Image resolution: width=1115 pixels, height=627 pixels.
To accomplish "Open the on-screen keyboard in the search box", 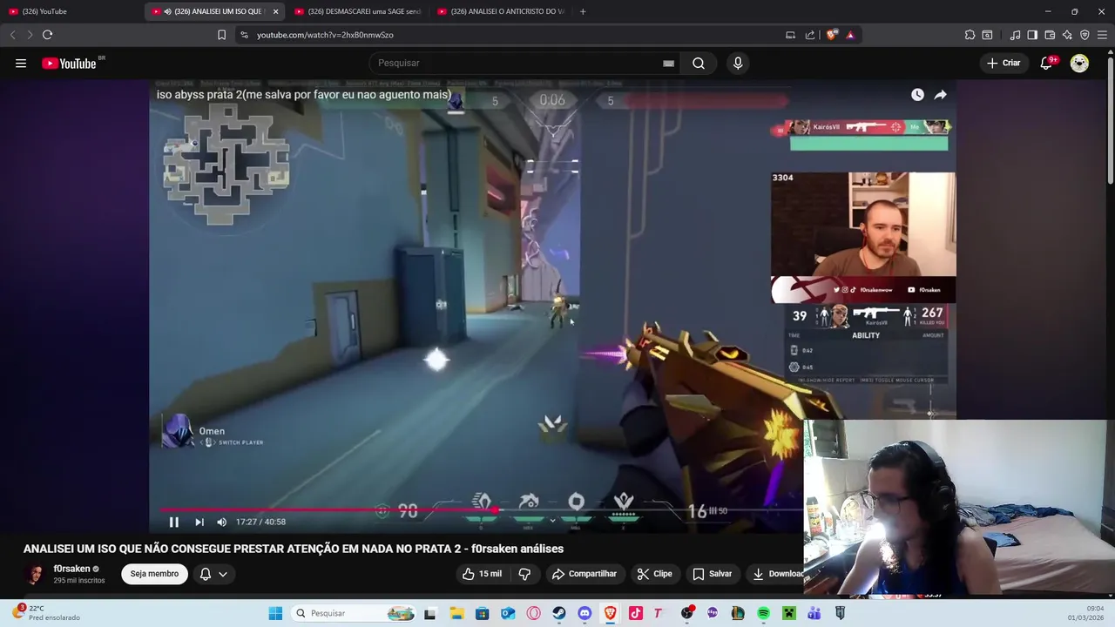I will point(668,63).
